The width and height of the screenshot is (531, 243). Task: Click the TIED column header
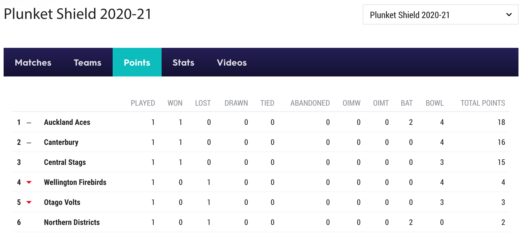coord(267,103)
